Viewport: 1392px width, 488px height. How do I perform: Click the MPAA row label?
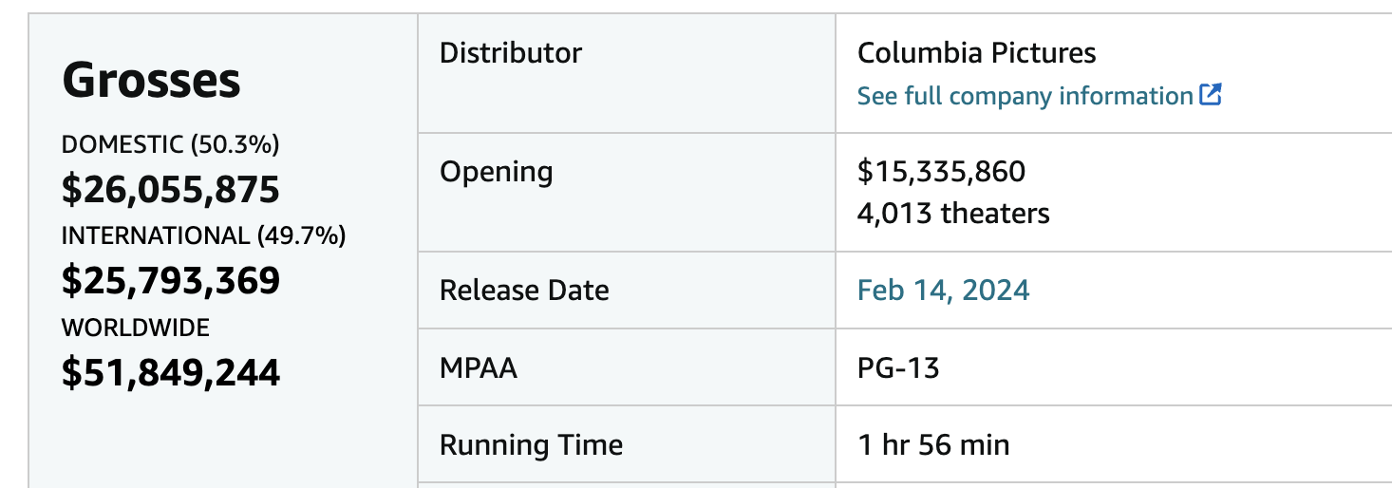pyautogui.click(x=479, y=367)
